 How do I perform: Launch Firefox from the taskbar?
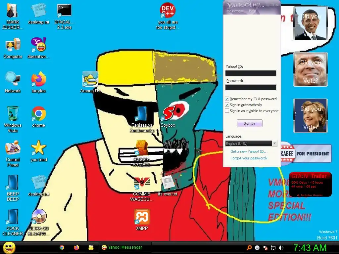point(76,247)
